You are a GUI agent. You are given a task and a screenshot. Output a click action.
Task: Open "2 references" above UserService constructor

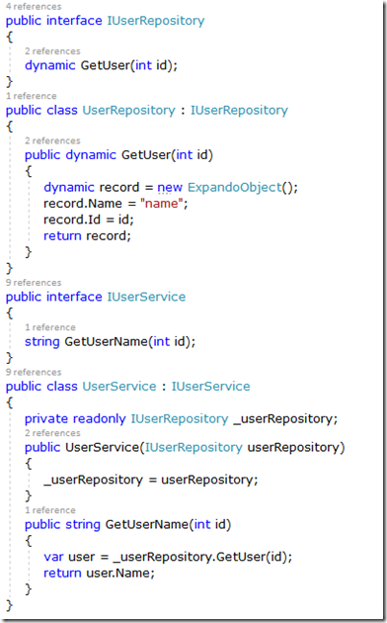pos(52,433)
